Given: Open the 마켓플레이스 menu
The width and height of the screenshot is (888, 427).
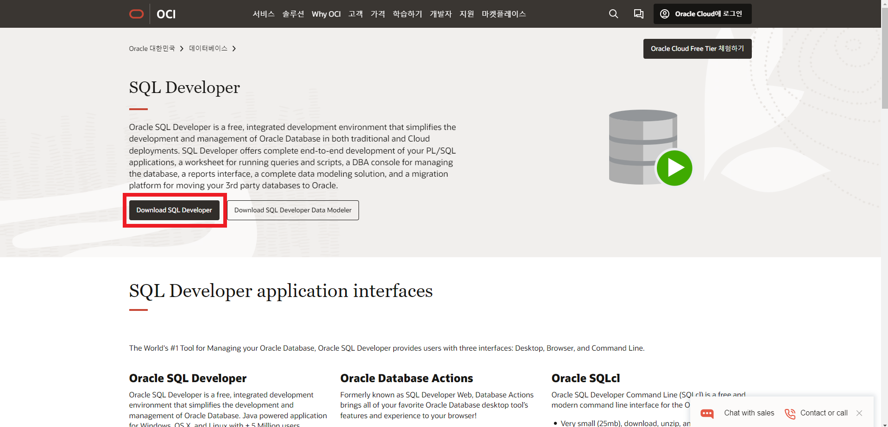Looking at the screenshot, I should (504, 14).
